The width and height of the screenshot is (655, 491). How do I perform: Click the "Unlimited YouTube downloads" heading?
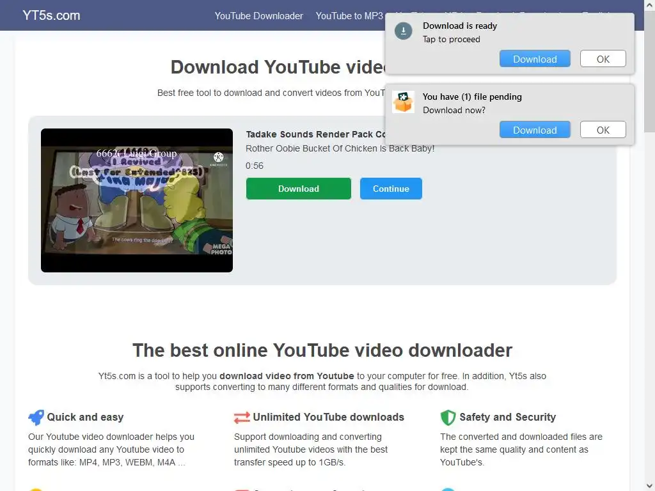point(328,417)
